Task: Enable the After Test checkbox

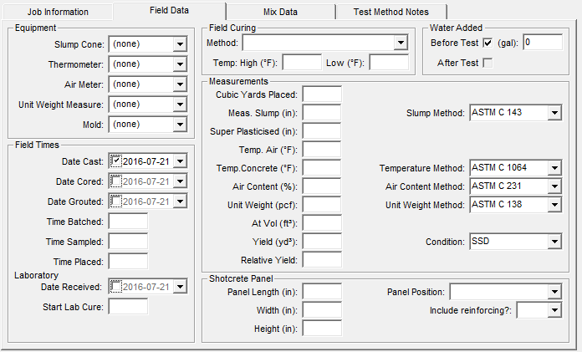Action: [487, 63]
